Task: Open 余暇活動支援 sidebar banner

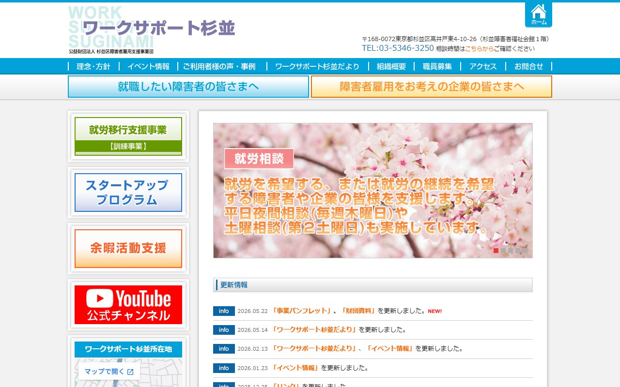Action: (128, 249)
